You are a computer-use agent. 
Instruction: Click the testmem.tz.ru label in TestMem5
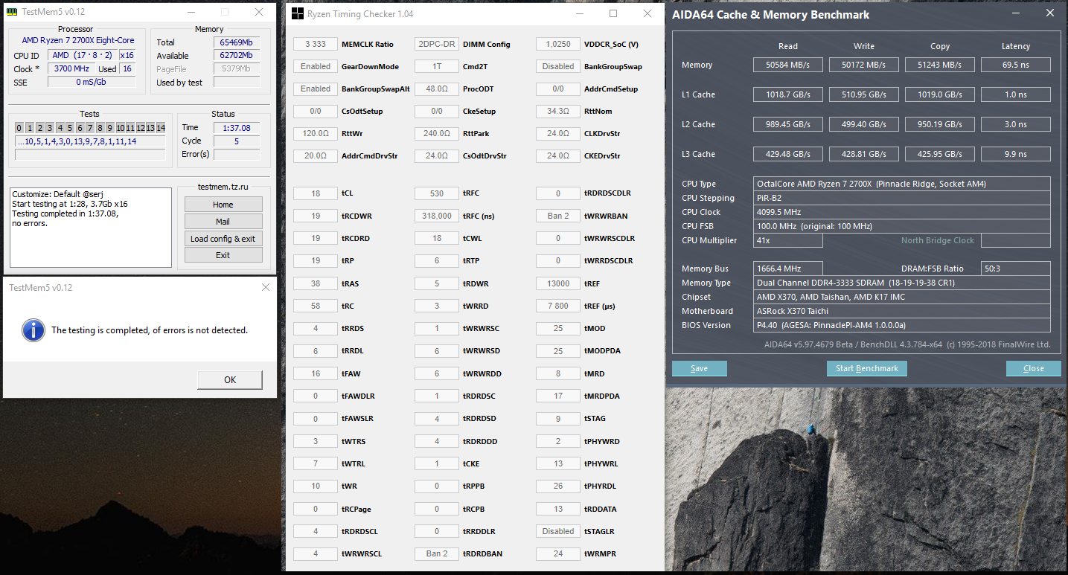(223, 187)
